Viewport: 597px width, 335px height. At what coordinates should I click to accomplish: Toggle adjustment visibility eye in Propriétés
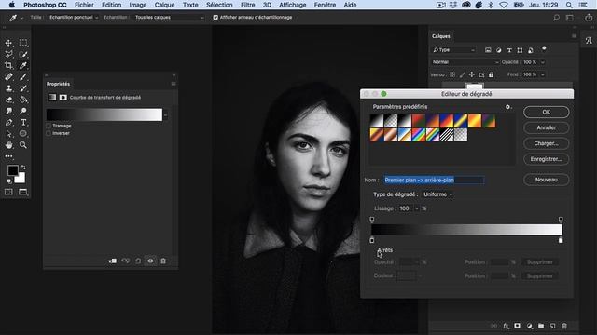point(151,261)
